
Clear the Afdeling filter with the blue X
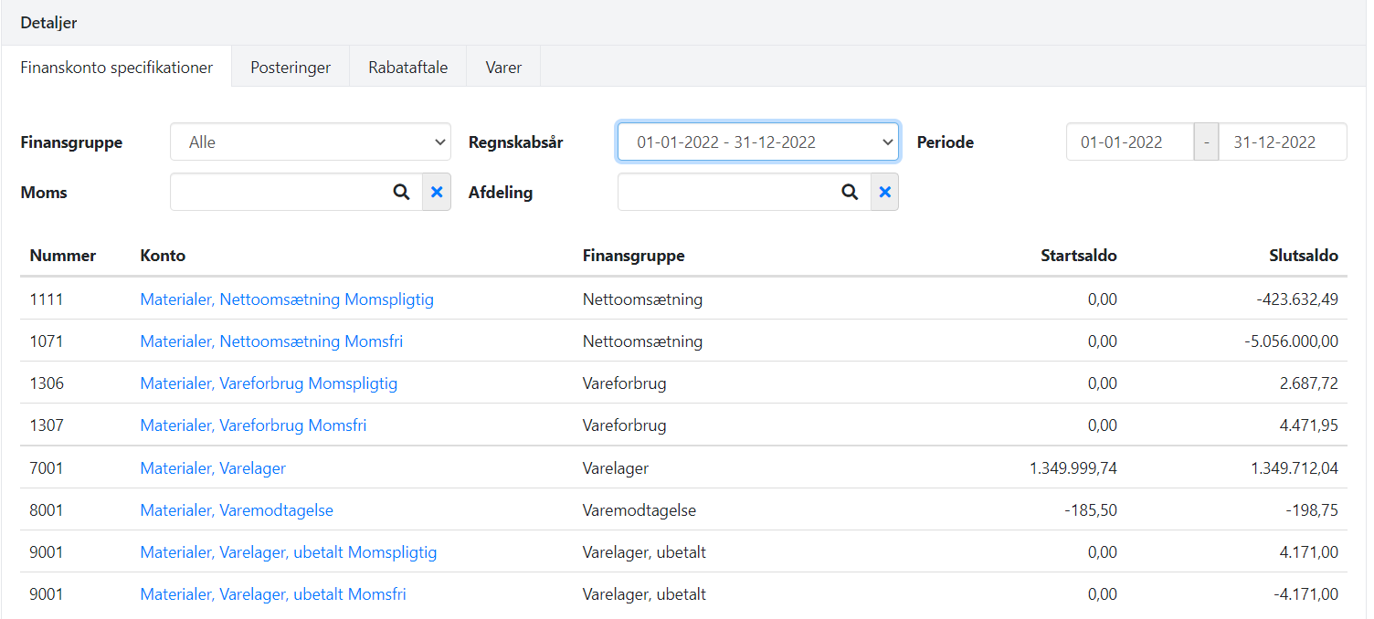884,192
